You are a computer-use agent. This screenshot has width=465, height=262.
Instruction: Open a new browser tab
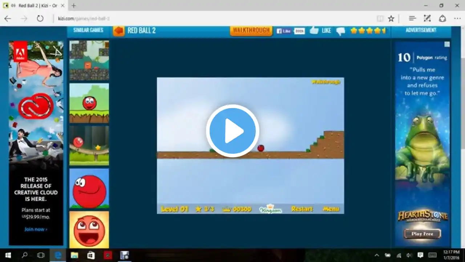tap(74, 5)
